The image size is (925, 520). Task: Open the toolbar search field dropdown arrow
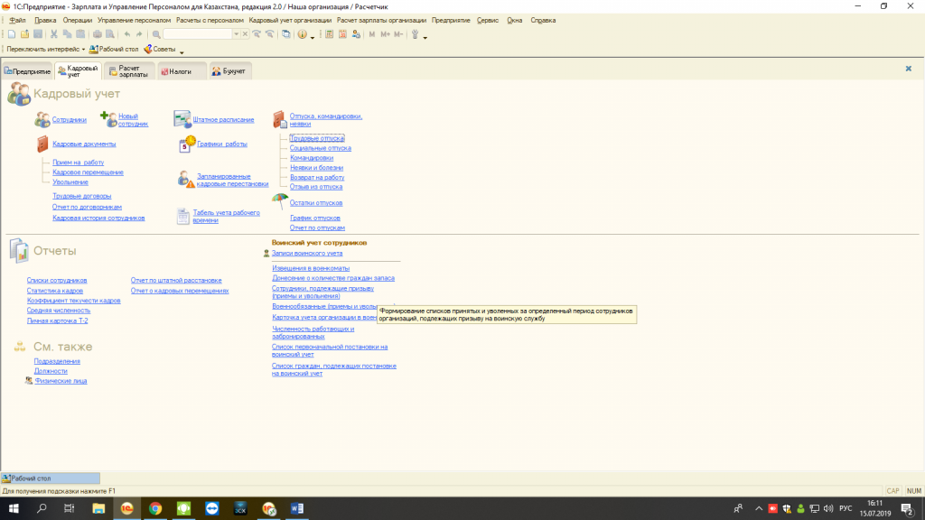click(236, 34)
